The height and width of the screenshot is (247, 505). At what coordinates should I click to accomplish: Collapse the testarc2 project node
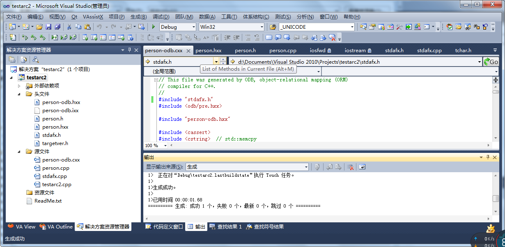[11, 78]
